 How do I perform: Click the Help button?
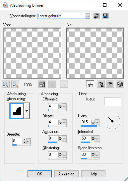93,174
